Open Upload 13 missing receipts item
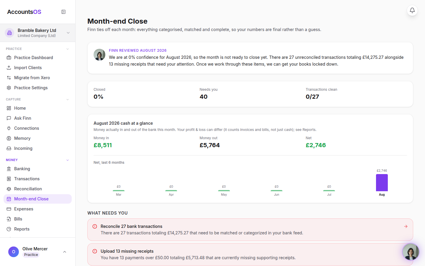The width and height of the screenshot is (425, 266). click(250, 254)
